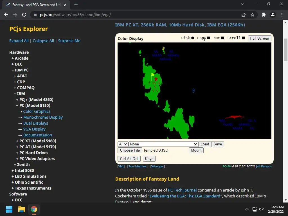This screenshot has height=216, width=288.
Task: Click the Keys button
Action: point(149,159)
